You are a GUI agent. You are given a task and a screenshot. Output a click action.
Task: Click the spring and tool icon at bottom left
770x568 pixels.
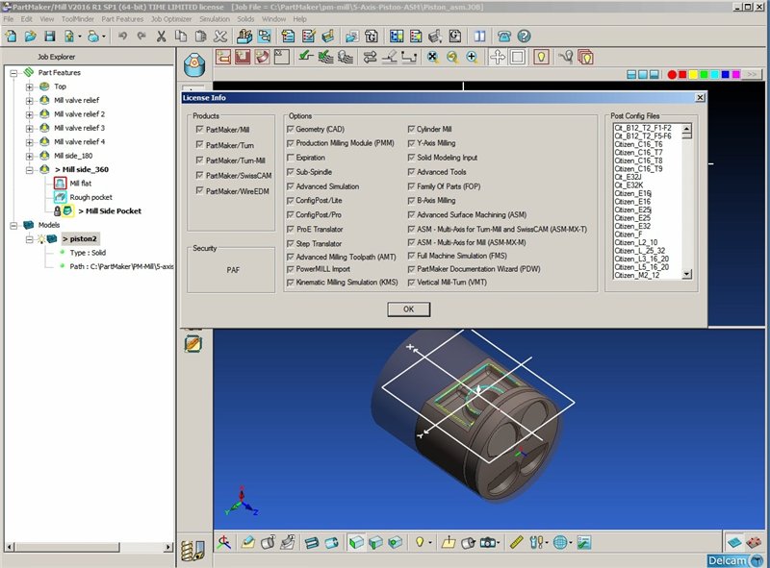[192, 551]
